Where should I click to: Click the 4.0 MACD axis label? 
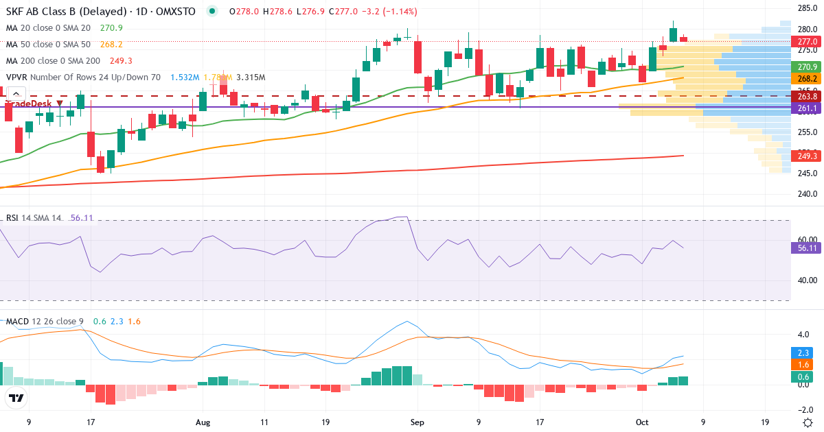coord(804,335)
